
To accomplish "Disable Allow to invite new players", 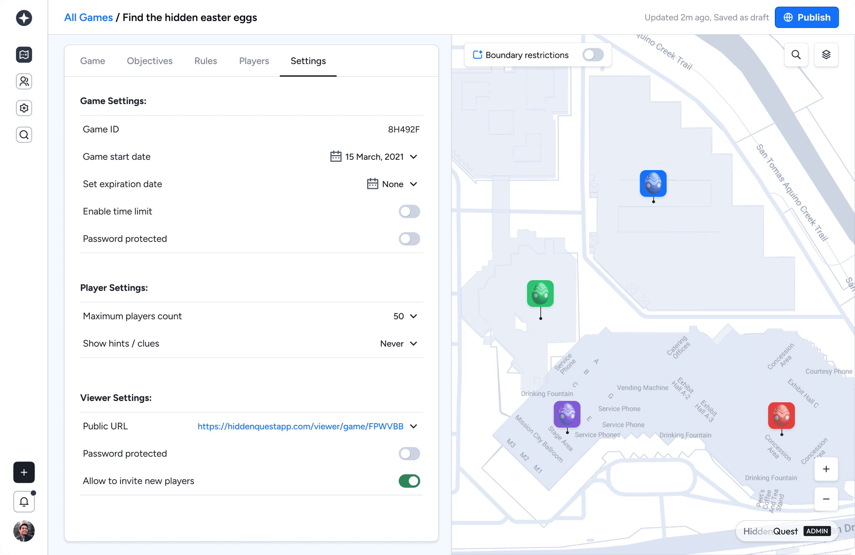I will 409,481.
